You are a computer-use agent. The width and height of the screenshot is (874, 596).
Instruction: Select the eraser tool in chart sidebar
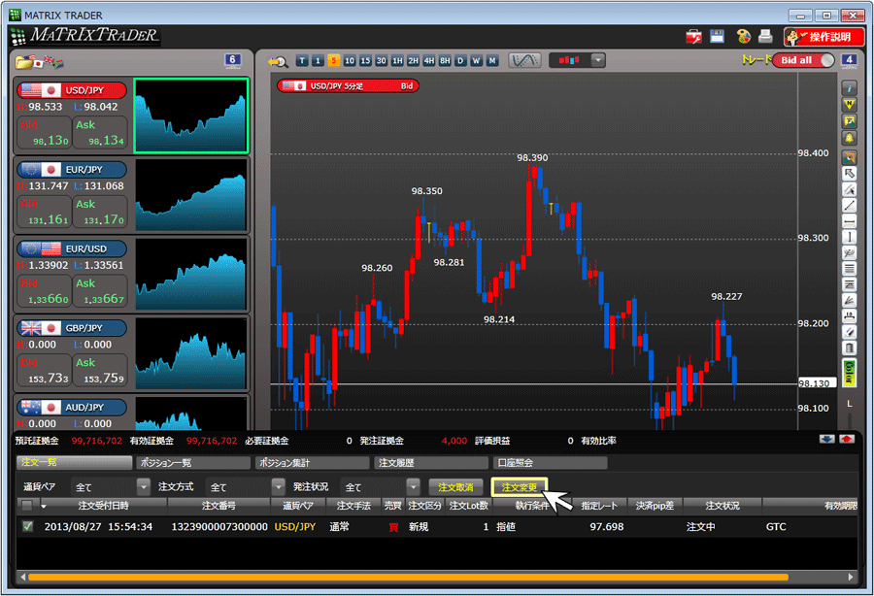tap(849, 333)
